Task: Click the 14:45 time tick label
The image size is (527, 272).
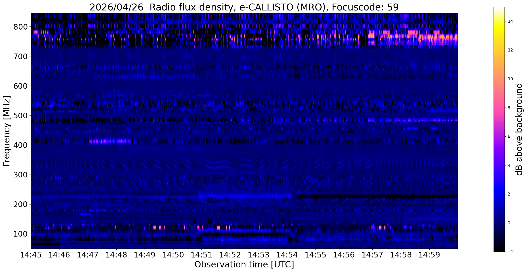Action: pos(31,255)
